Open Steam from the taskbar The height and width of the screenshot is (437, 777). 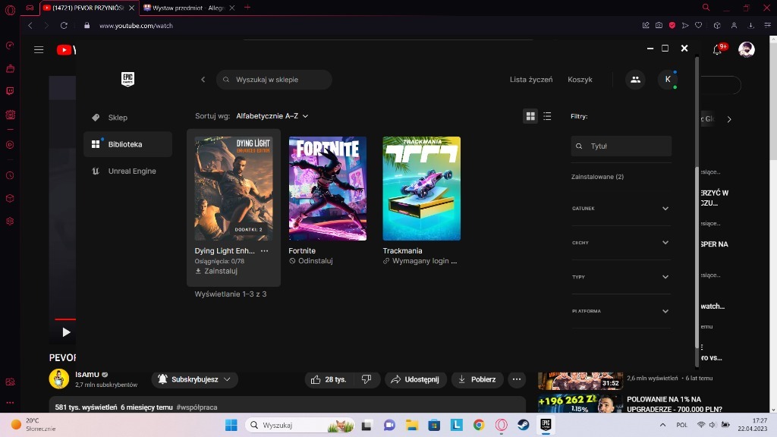524,425
